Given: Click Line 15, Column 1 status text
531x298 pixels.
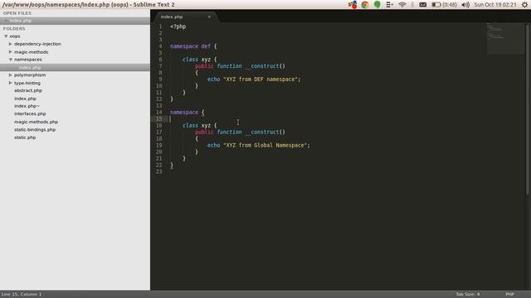Looking at the screenshot, I should click(x=22, y=295).
